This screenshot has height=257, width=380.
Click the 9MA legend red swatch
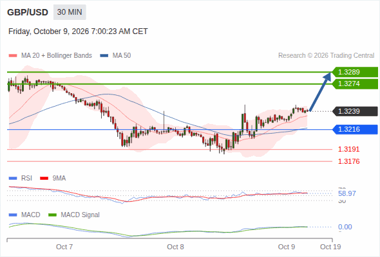pos(44,179)
